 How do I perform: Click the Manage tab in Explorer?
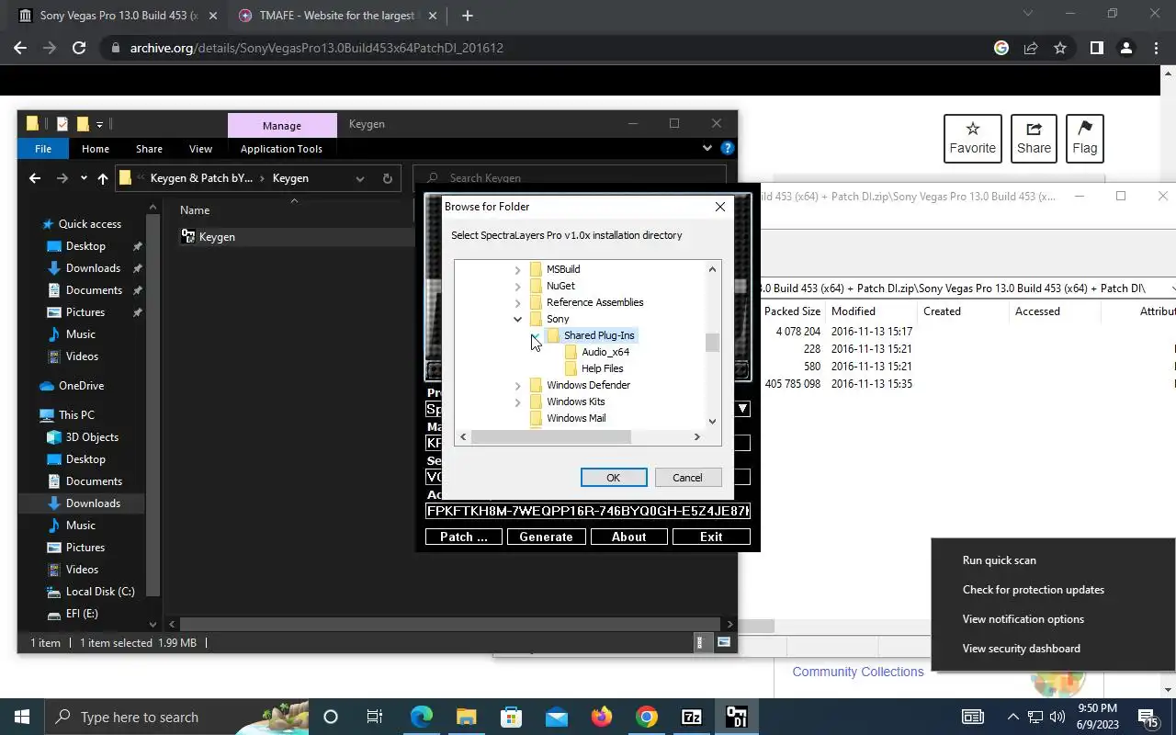(x=282, y=125)
